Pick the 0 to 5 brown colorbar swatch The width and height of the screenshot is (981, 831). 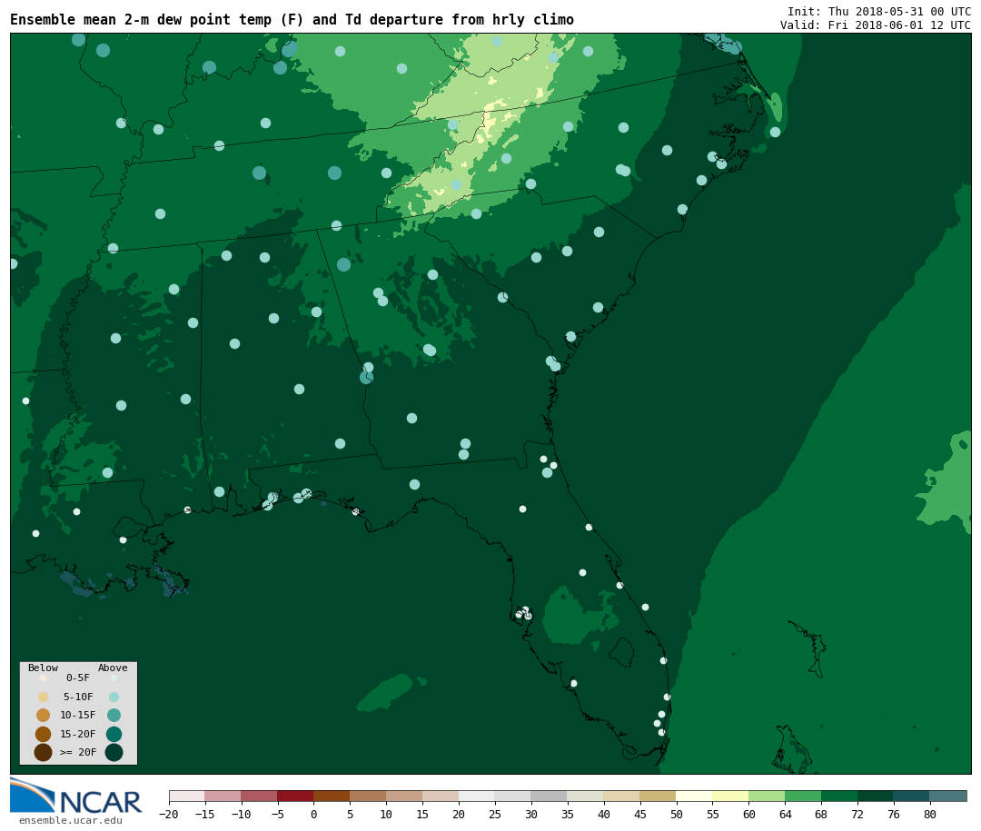coord(332,796)
